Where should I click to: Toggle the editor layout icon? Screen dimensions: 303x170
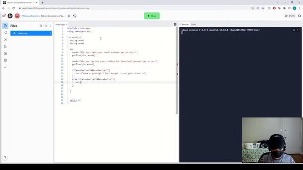(175, 25)
